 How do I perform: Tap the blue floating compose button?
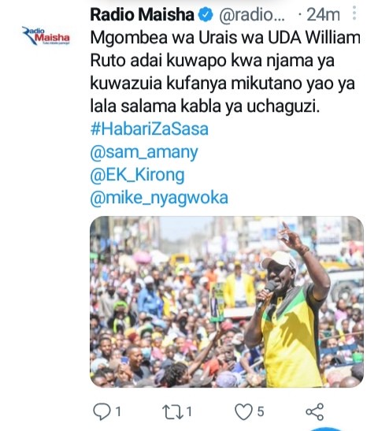[x=328, y=429]
